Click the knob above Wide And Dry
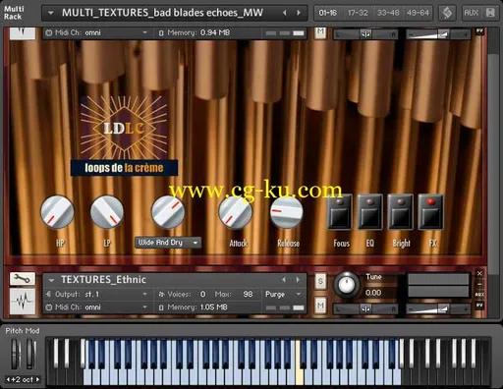 point(168,212)
